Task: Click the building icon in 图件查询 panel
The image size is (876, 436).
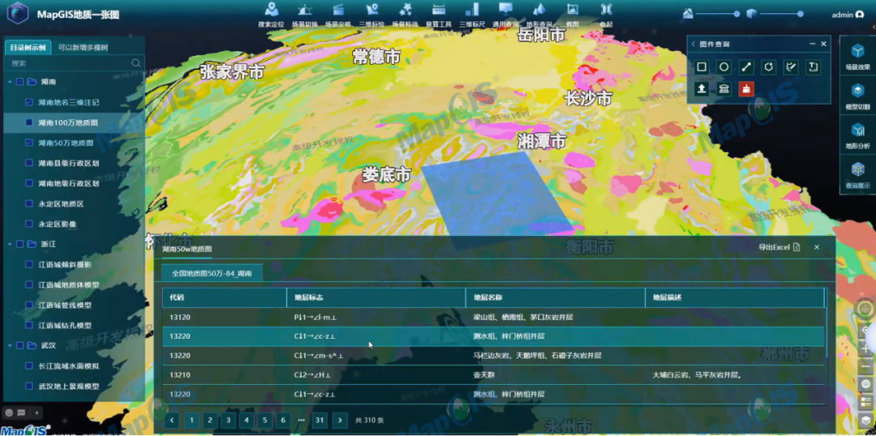Action: tap(724, 89)
